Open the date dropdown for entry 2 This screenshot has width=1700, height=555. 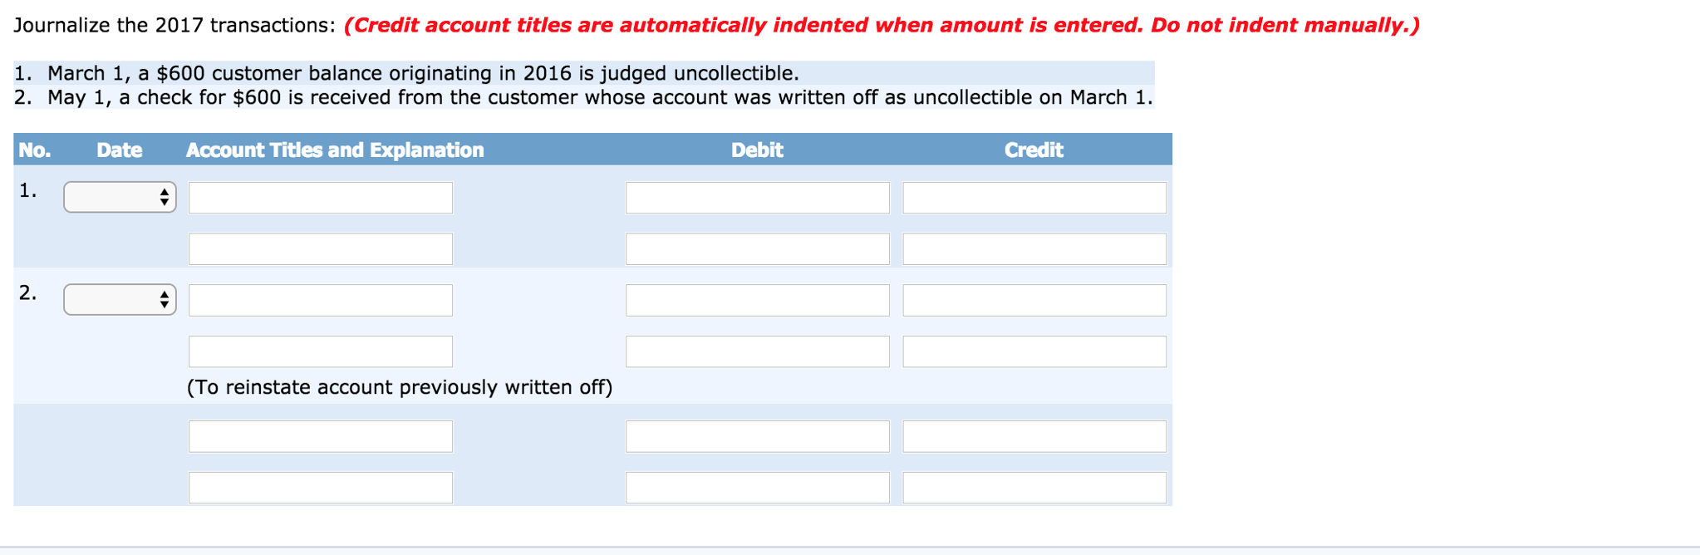tap(120, 300)
